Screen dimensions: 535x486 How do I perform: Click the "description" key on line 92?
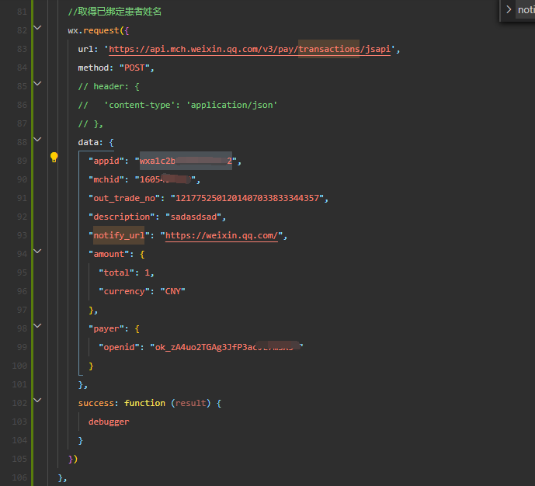click(121, 217)
